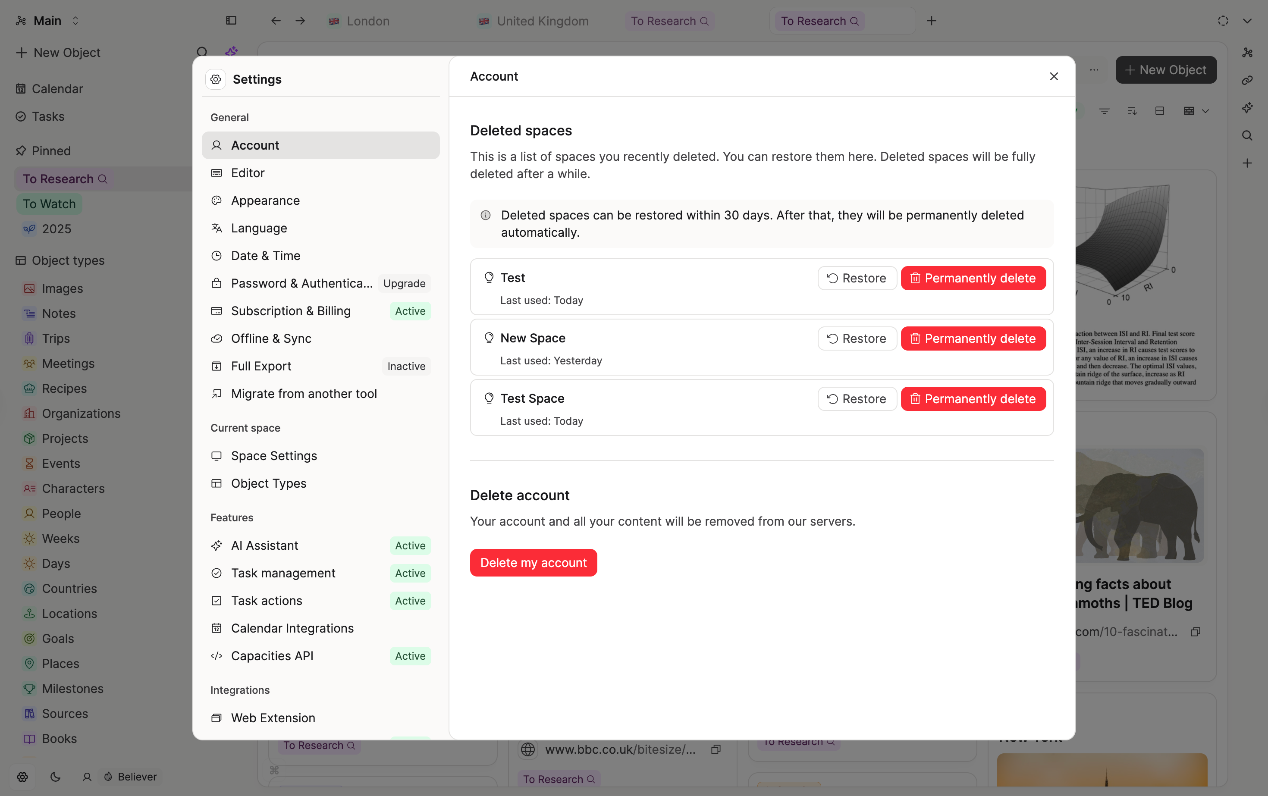Open the view layout dropdown chevron
Screen dimensions: 1268x796
tap(1205, 111)
